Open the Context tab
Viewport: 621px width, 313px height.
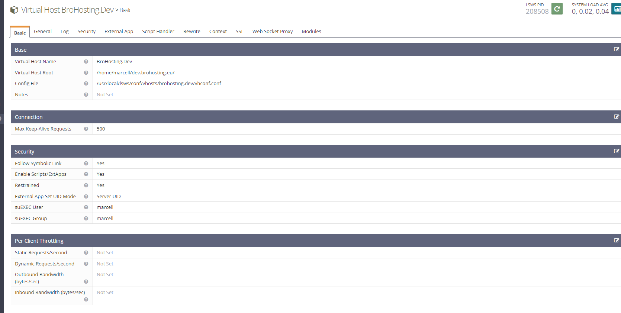(218, 32)
